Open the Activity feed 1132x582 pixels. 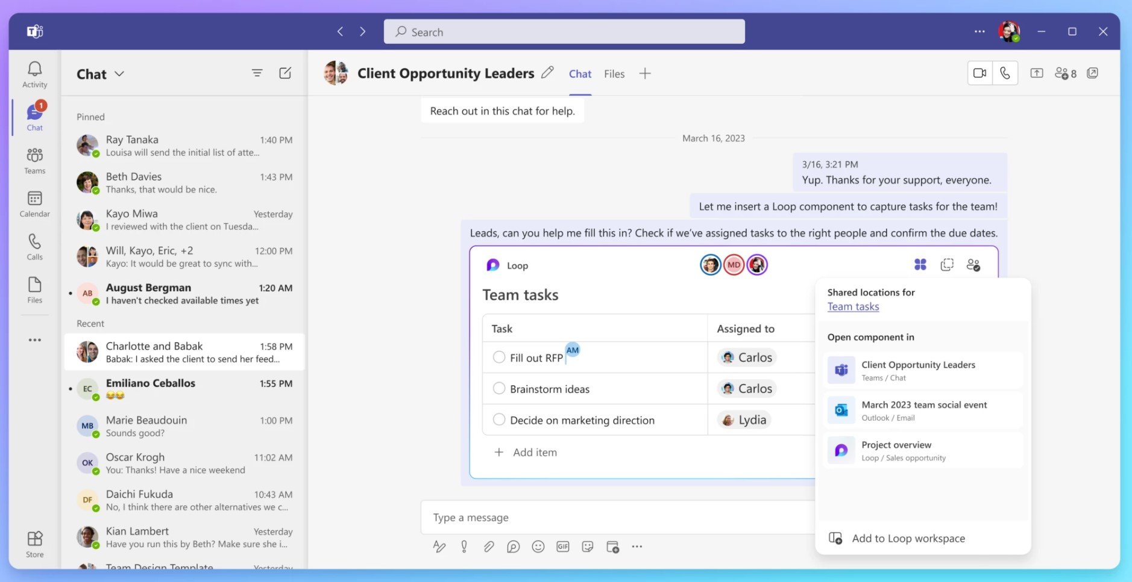tap(34, 75)
